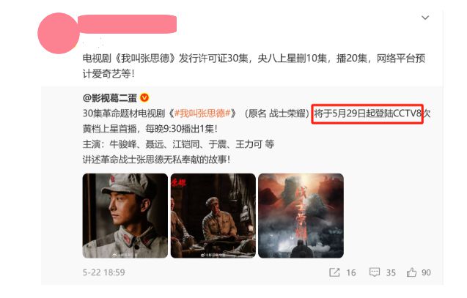Viewport: 467px width, 298px height.
Task: Expand the post options chevron menu
Action: point(425,18)
